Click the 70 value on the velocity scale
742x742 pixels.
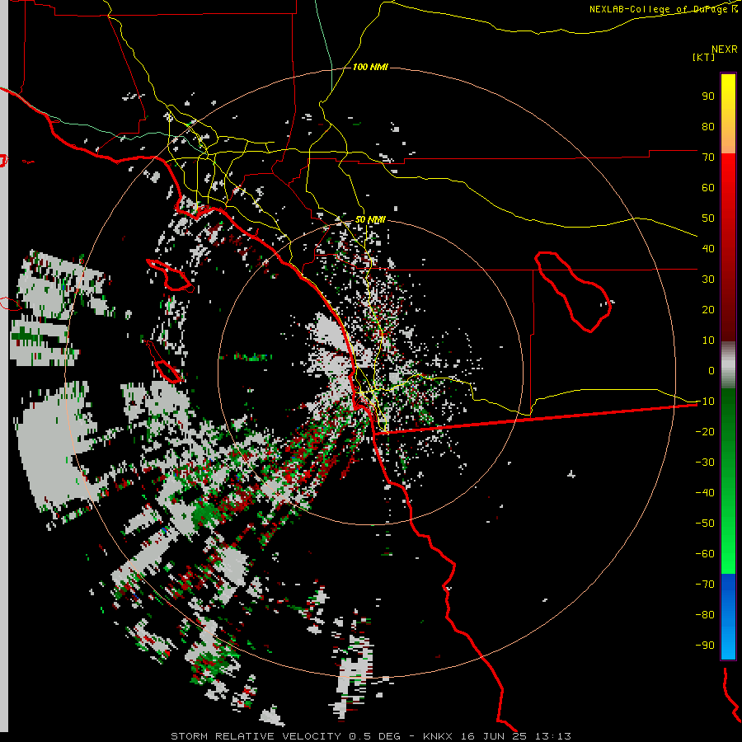(708, 157)
